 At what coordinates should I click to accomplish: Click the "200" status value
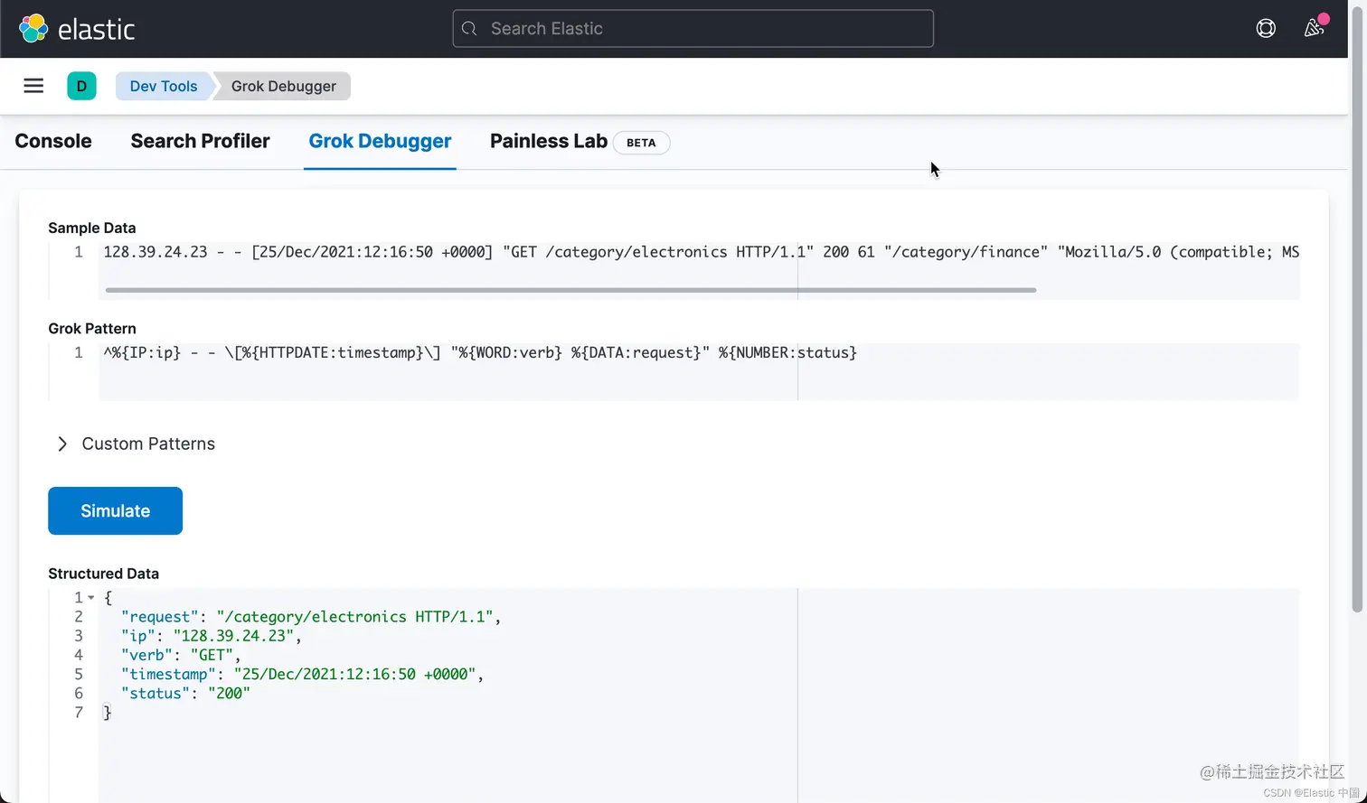229,694
